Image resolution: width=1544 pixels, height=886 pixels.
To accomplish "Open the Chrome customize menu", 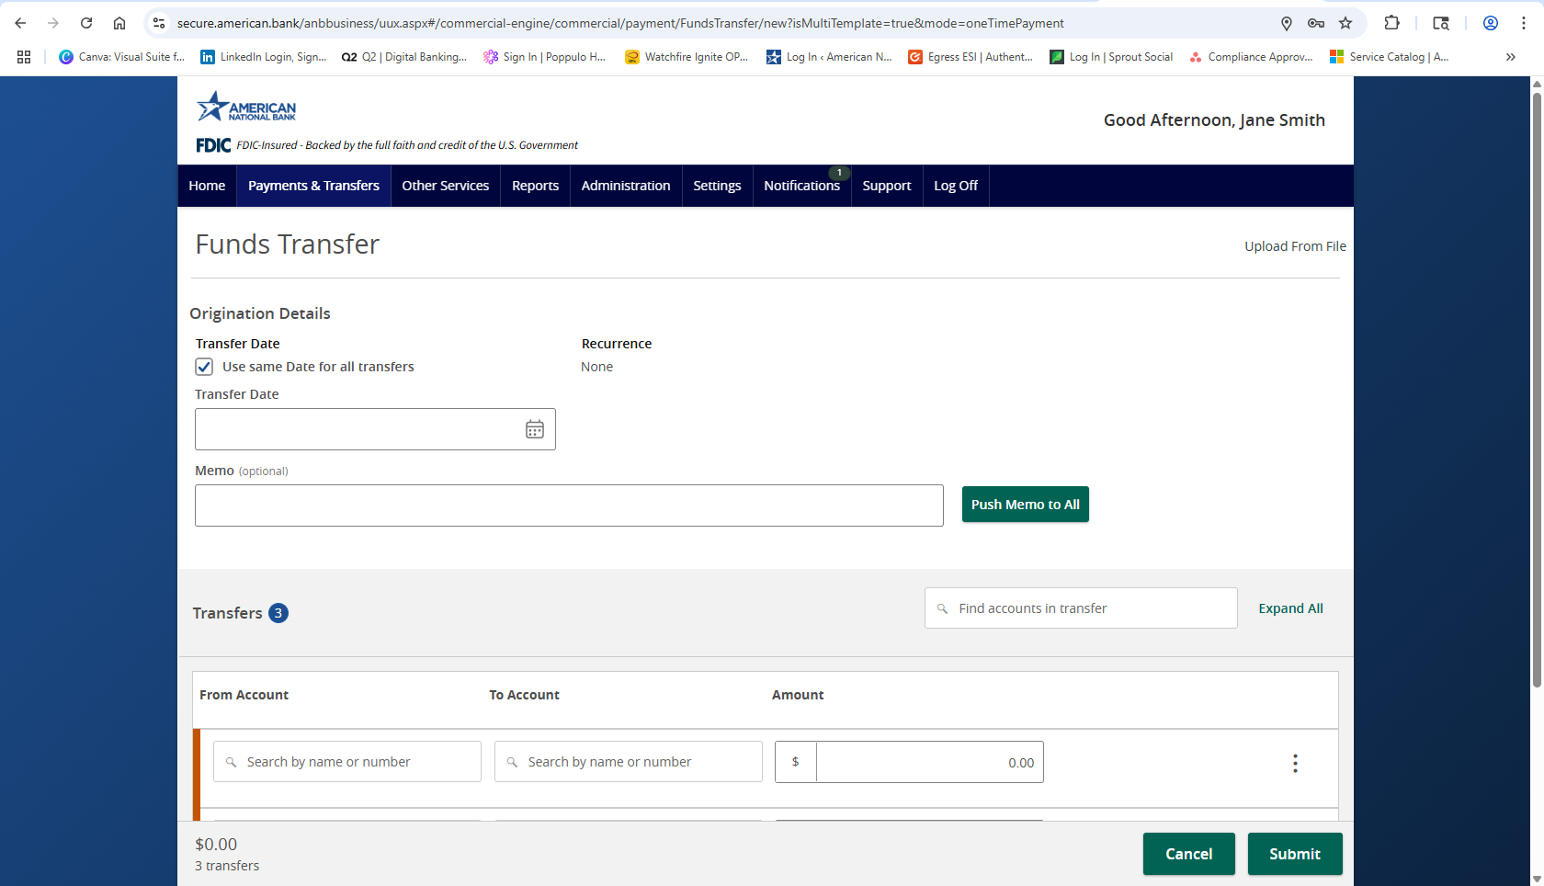I will (1525, 23).
